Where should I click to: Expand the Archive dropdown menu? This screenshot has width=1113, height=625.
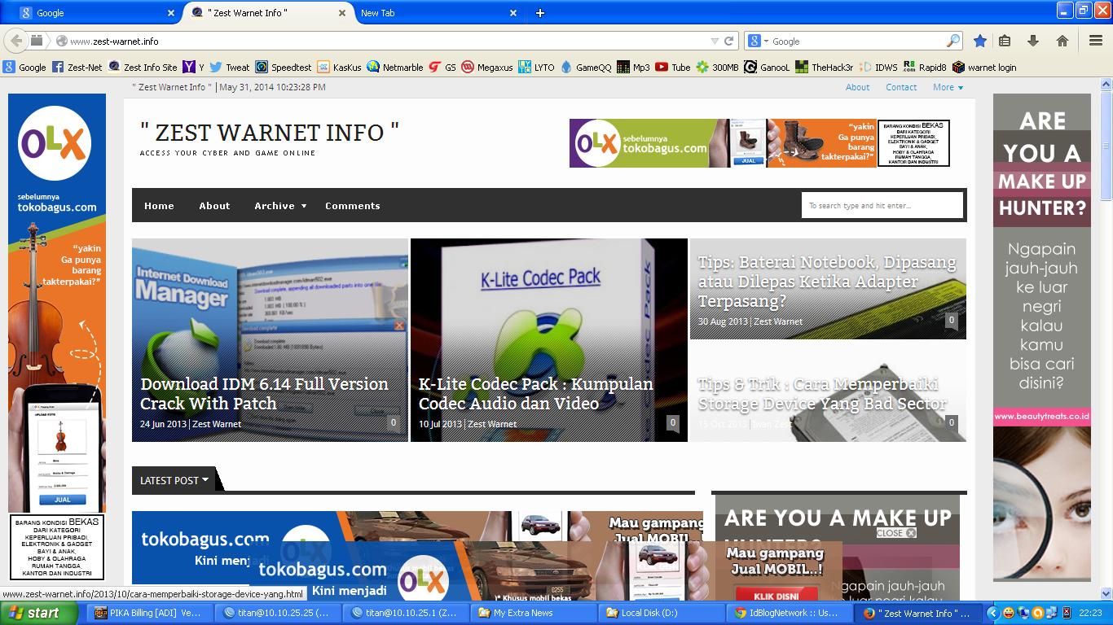279,206
